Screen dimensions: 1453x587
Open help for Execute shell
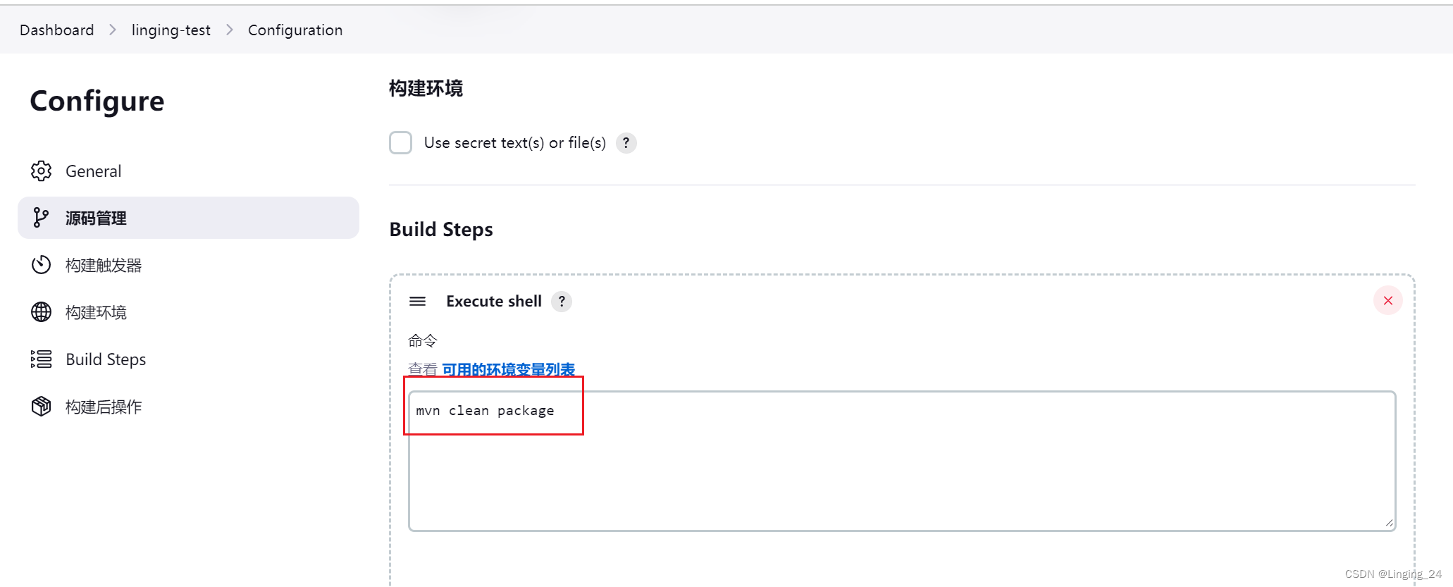(x=562, y=302)
